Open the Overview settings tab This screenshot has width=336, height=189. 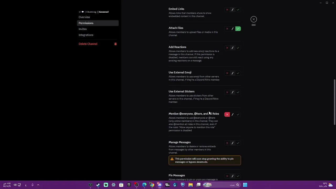pyautogui.click(x=98, y=17)
